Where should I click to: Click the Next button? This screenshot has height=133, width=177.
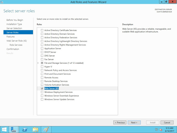[x=134, y=122]
